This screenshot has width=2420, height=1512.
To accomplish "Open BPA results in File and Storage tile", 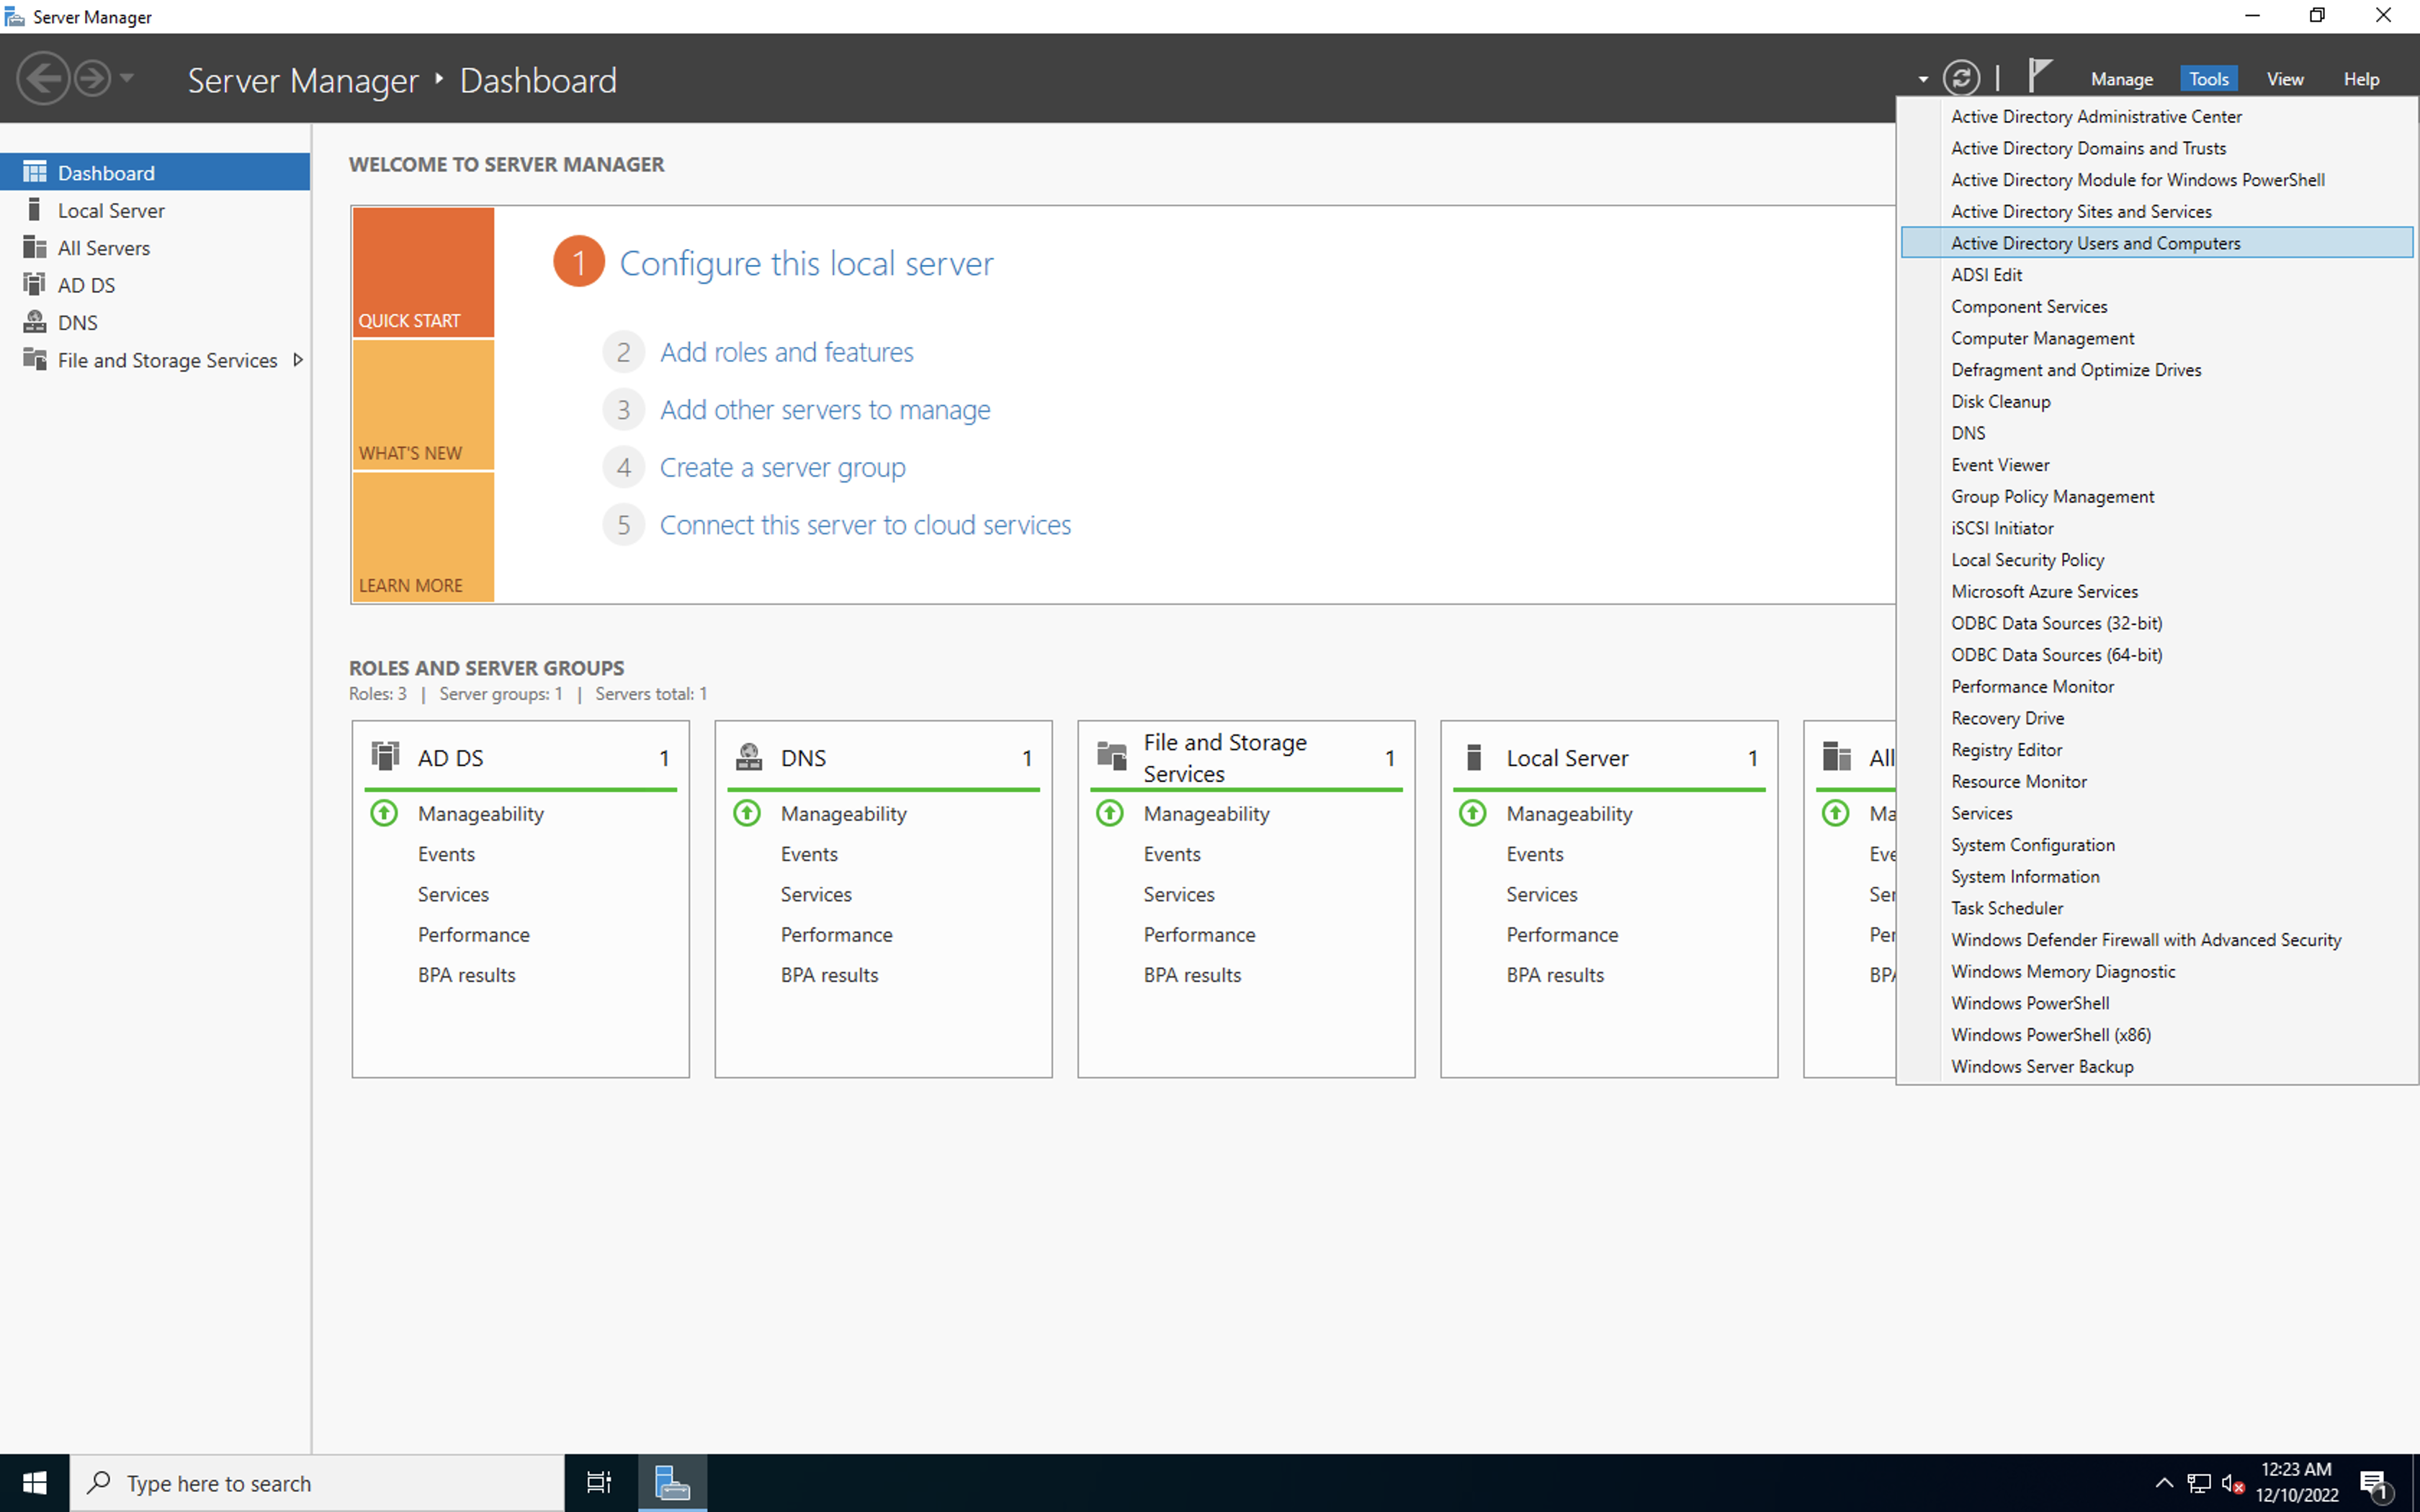I will [x=1192, y=975].
